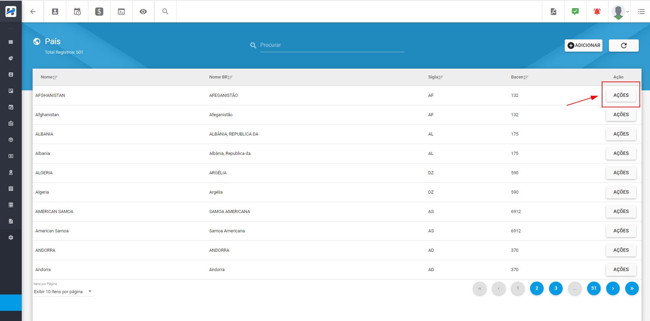Open the package box sidebar icon
The image size is (650, 321).
11,140
